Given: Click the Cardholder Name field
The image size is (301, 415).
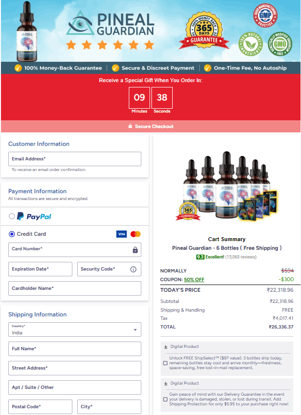Looking at the screenshot, I should (75, 288).
